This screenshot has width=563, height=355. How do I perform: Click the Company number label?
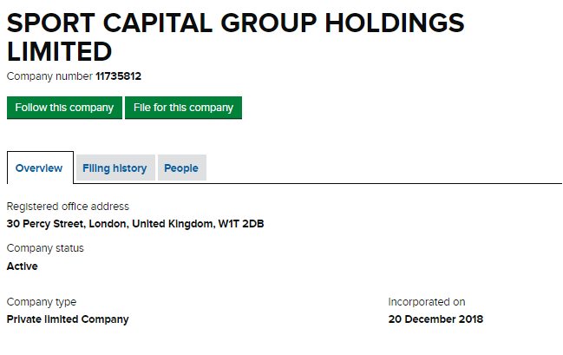[x=49, y=76]
